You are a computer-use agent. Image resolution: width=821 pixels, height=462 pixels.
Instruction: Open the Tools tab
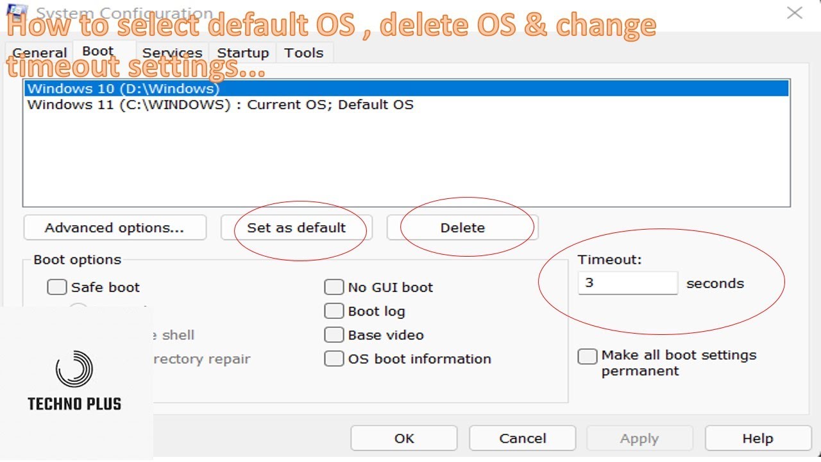[304, 53]
